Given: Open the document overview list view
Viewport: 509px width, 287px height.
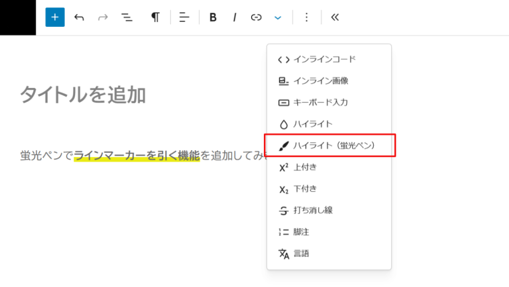Looking at the screenshot, I should [127, 17].
